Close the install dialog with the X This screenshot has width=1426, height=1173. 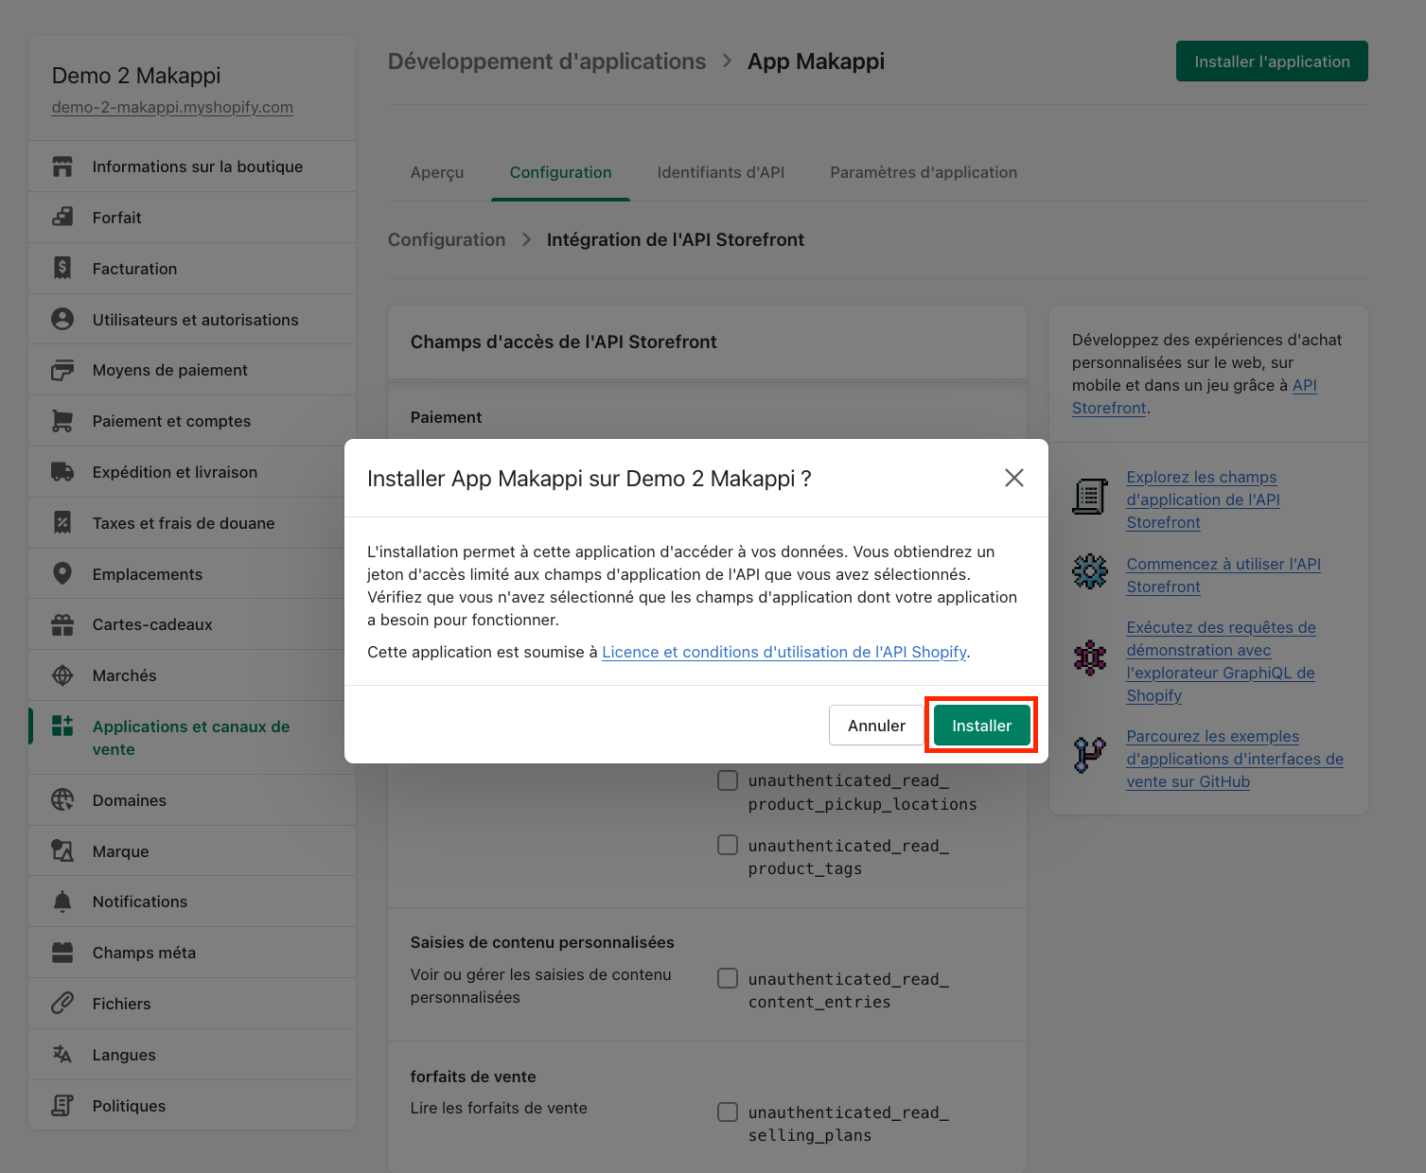(x=1014, y=478)
